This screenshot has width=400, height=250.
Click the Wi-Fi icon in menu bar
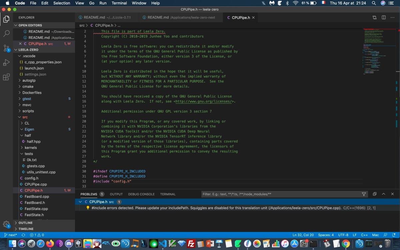click(x=295, y=3)
